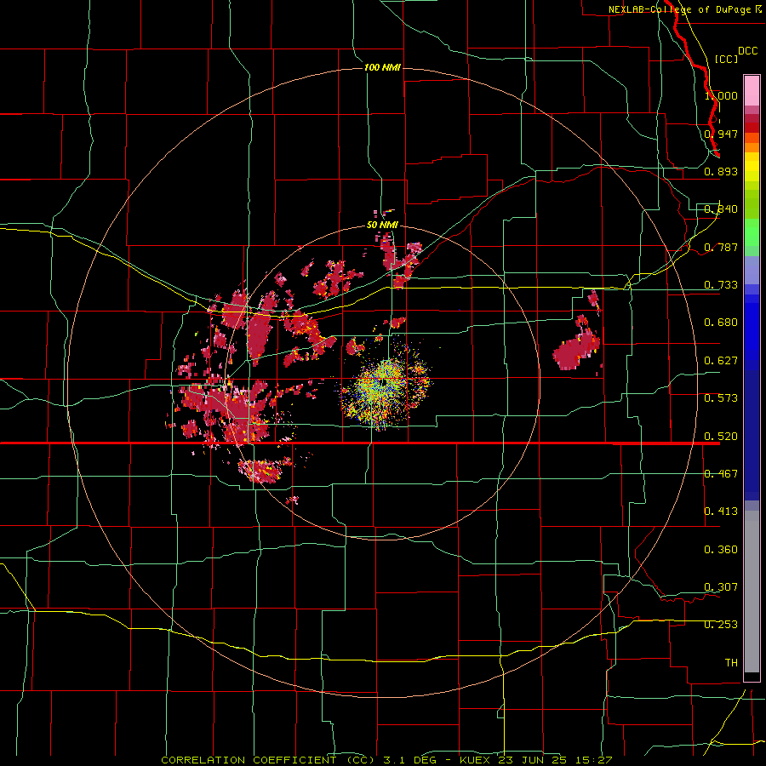Click the 0.413 value on color scale
Screen dimensions: 766x766
coord(721,512)
